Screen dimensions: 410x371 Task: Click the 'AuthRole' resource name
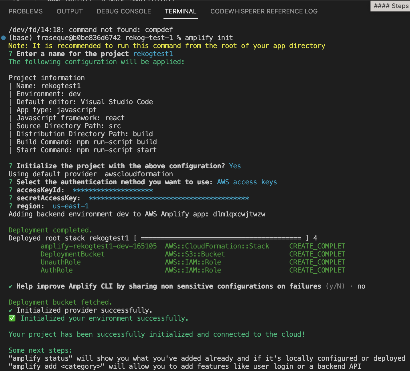pyautogui.click(x=57, y=270)
